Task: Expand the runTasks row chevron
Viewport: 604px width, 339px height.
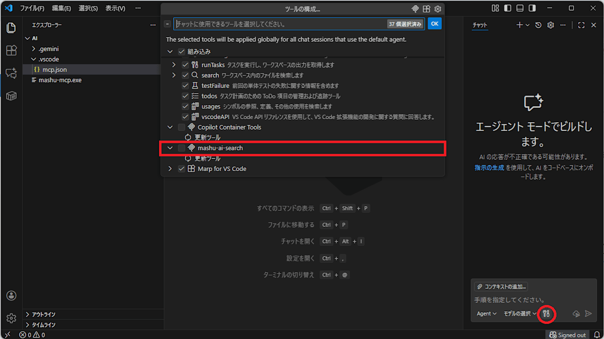Action: coord(174,65)
